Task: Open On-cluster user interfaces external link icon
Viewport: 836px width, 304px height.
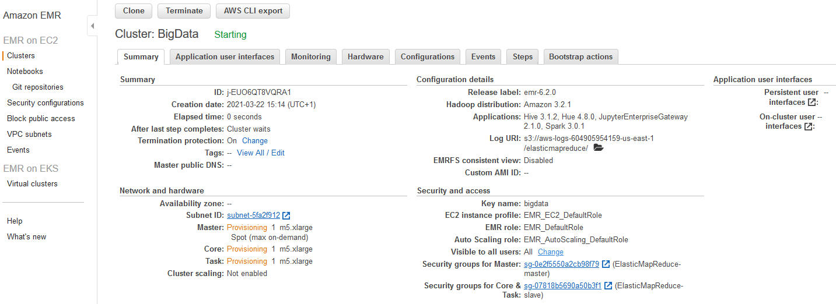Action: pos(808,126)
